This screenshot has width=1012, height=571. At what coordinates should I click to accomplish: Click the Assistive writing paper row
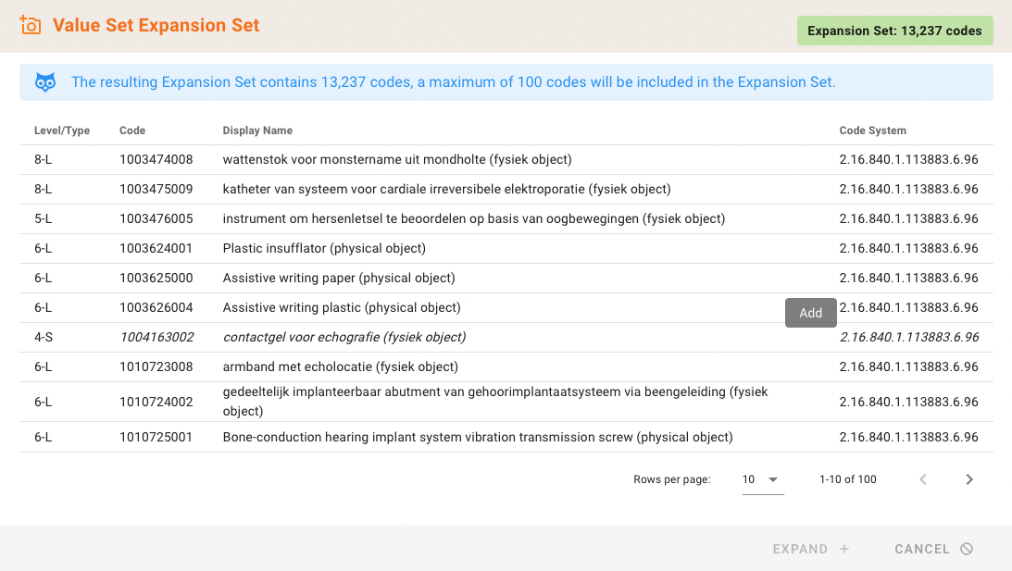(x=338, y=278)
